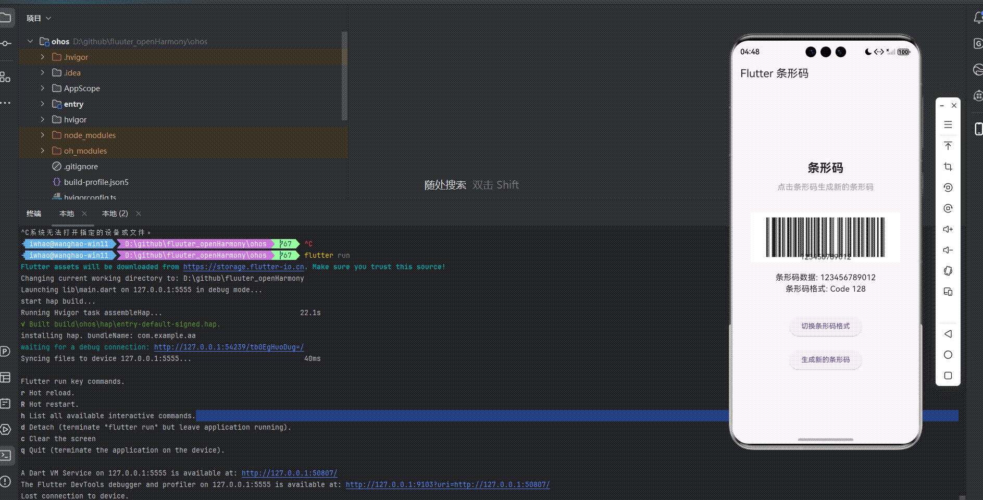The image size is (983, 500).
Task: Switch to the 本地 terminal tab
Action: click(67, 214)
